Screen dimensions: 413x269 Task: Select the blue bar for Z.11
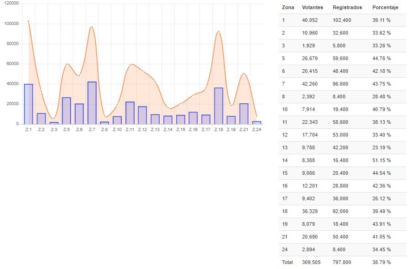pos(130,112)
